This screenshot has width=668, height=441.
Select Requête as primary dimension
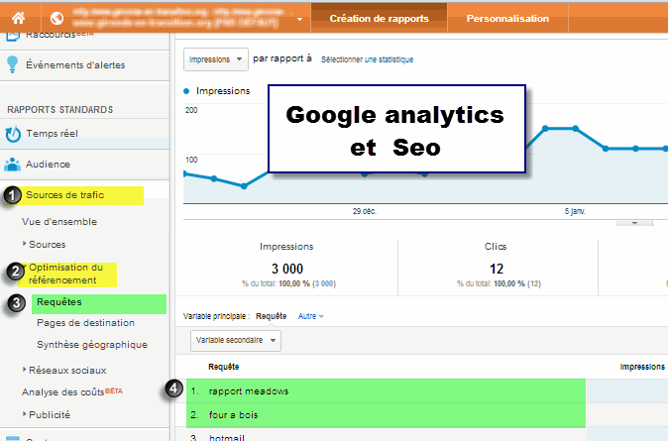(x=271, y=316)
